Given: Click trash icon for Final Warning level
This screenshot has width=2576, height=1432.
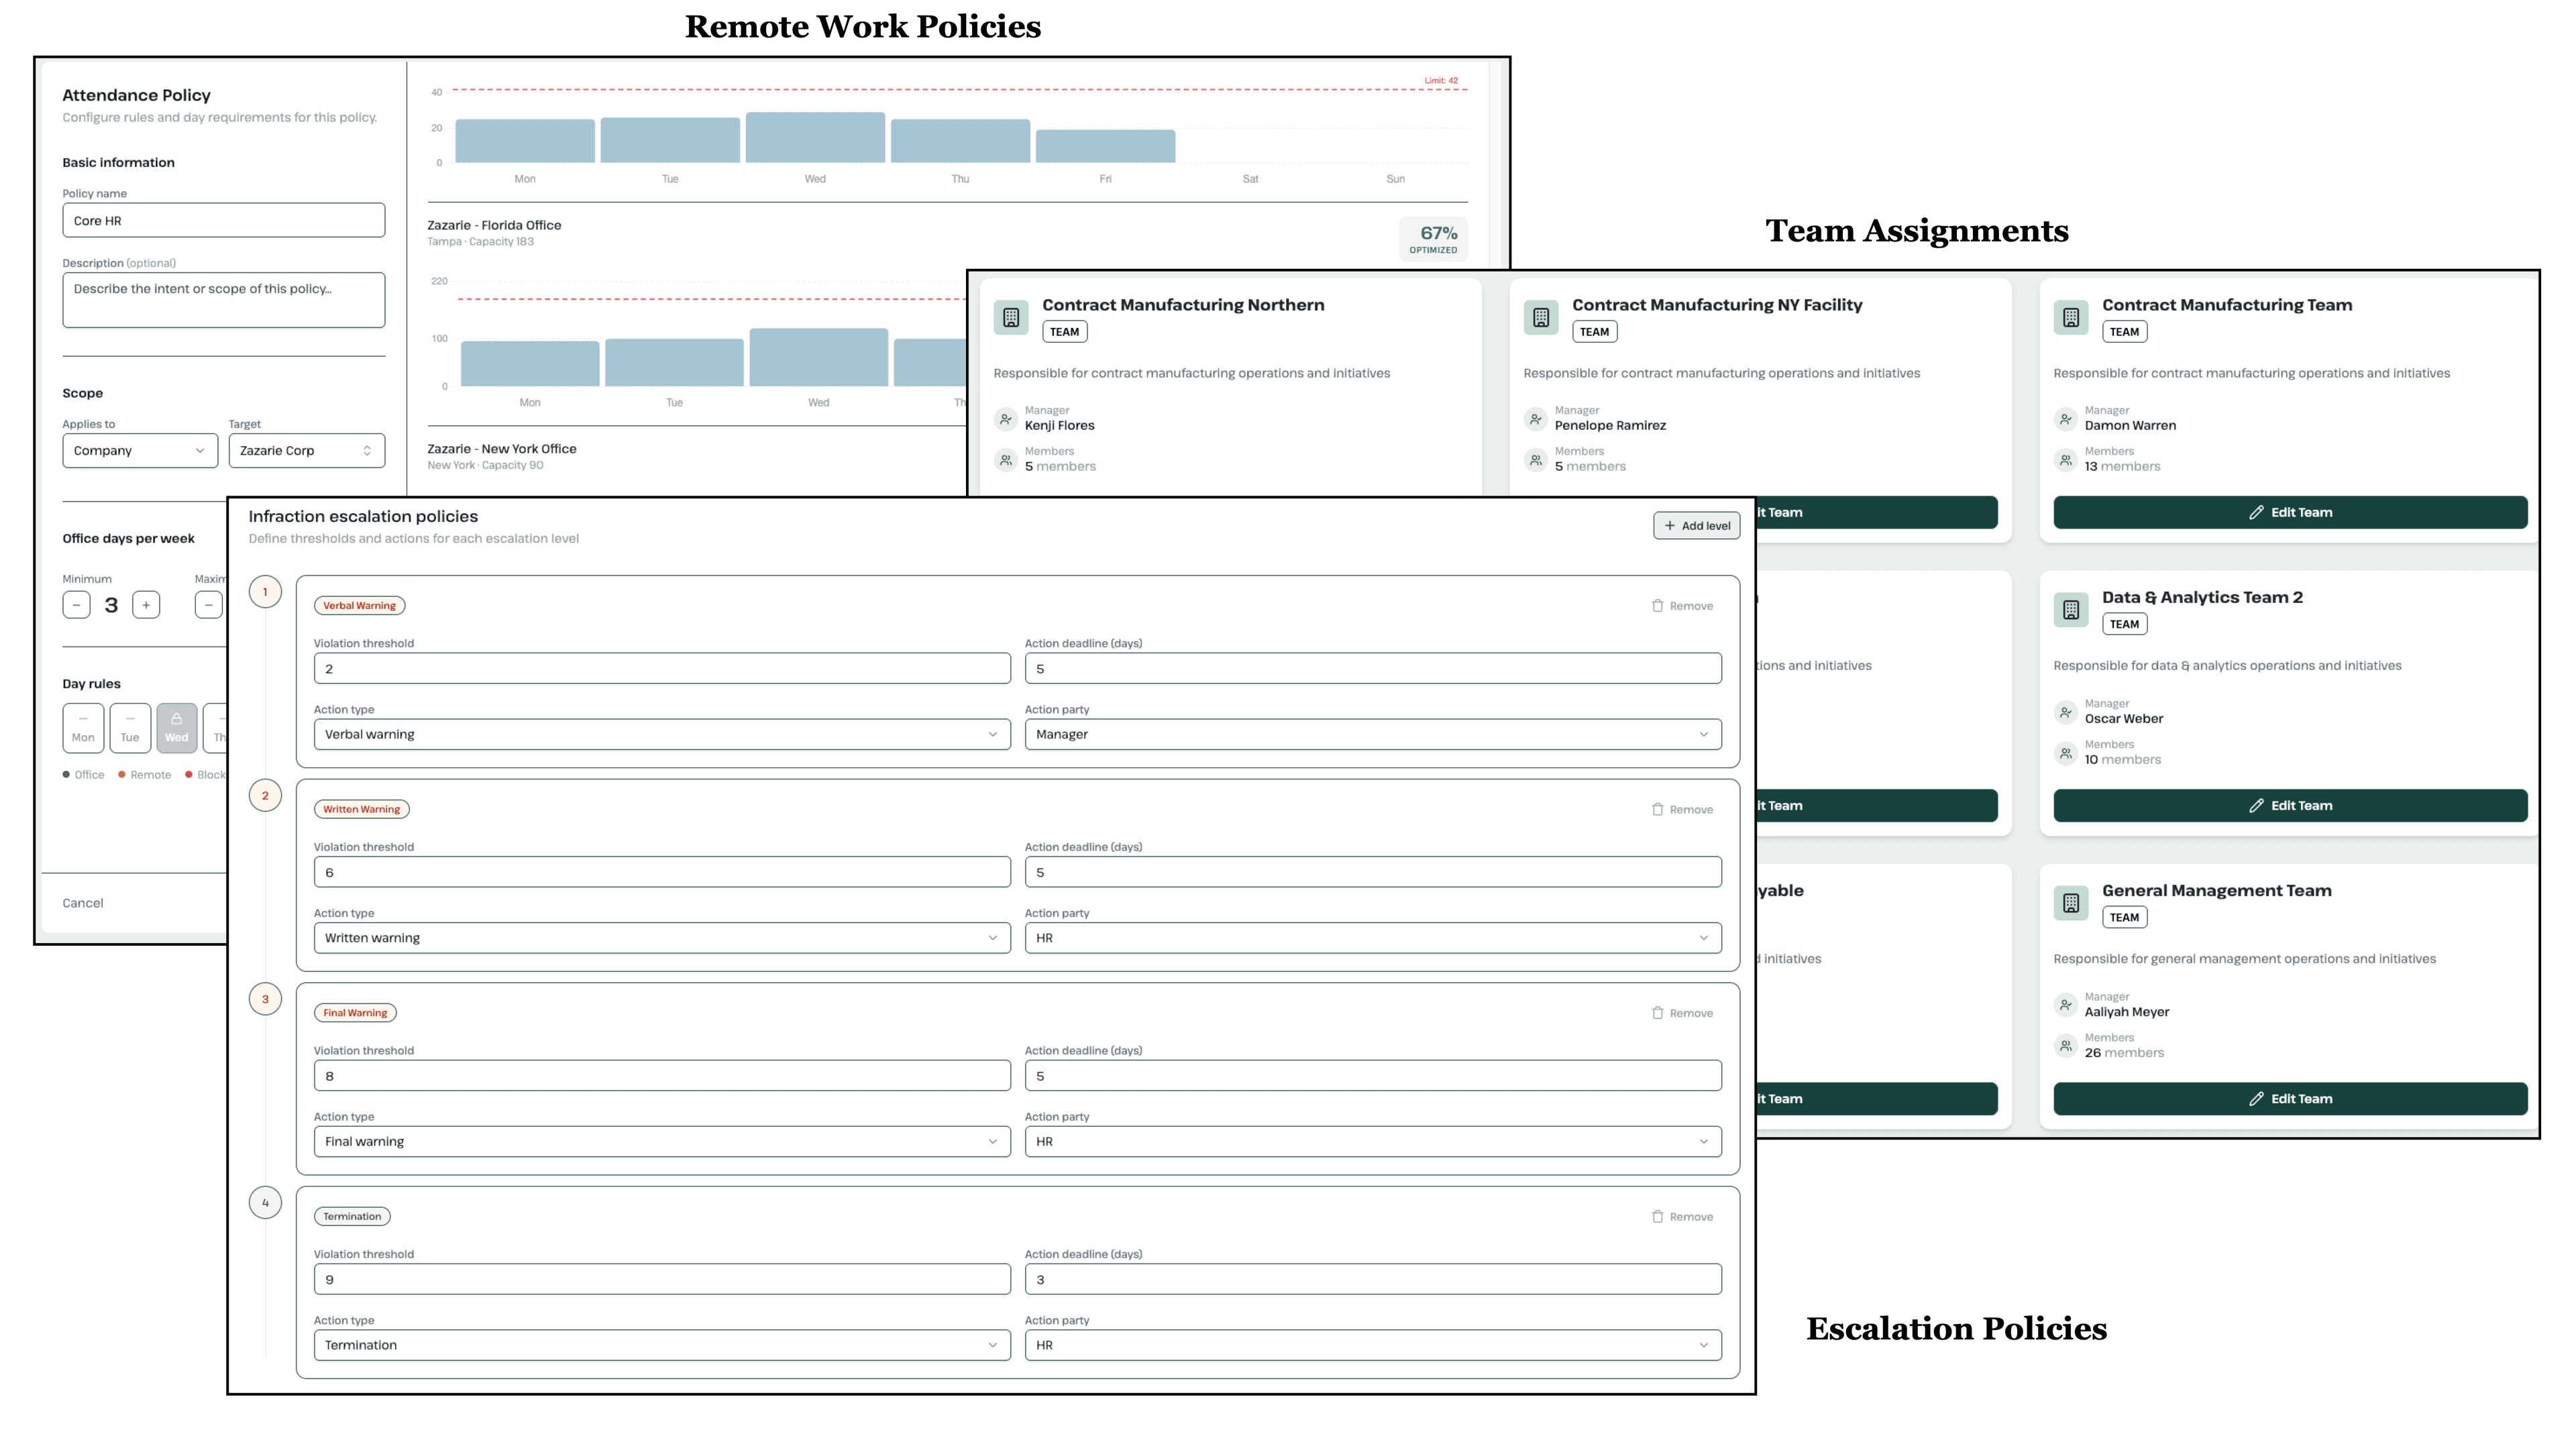Looking at the screenshot, I should (1657, 1013).
